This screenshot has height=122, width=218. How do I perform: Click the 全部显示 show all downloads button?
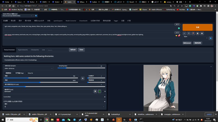pos(209,114)
